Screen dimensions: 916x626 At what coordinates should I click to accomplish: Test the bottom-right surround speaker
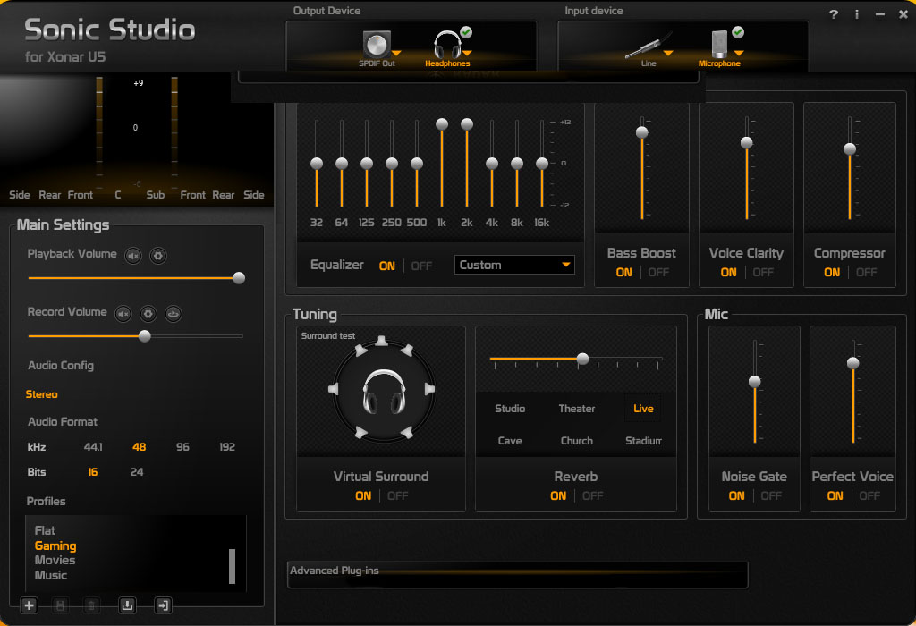407,432
